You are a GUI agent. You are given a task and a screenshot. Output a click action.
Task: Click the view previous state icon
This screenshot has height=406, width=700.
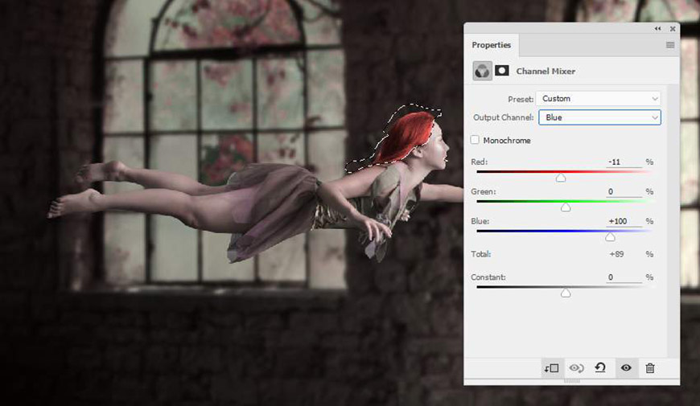pos(576,368)
